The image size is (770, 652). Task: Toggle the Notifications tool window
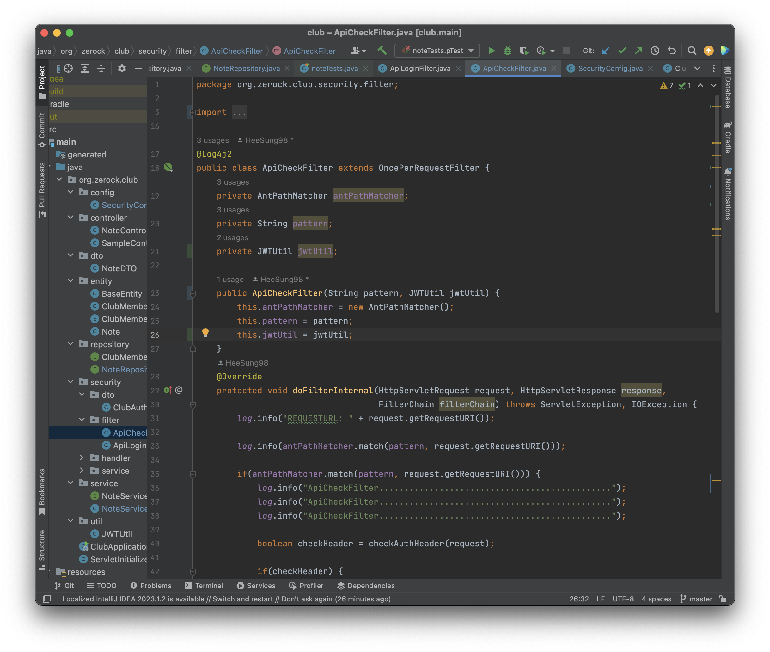click(728, 194)
